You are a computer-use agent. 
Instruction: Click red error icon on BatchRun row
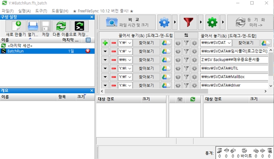pyautogui.click(x=88, y=51)
